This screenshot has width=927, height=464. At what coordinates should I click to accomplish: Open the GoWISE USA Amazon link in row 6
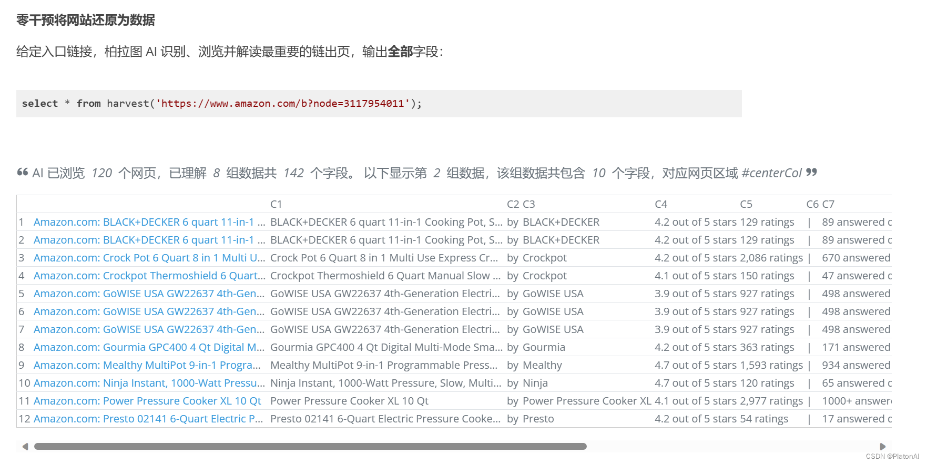(149, 311)
